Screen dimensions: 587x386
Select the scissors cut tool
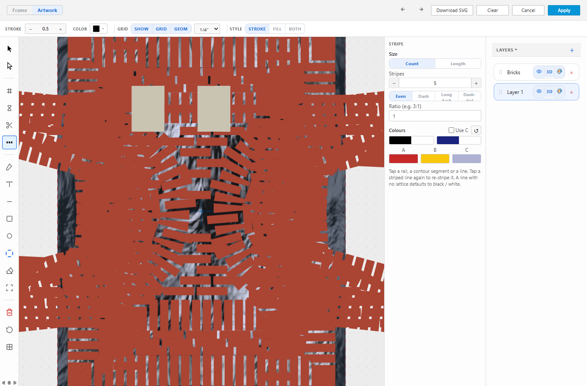(x=9, y=125)
